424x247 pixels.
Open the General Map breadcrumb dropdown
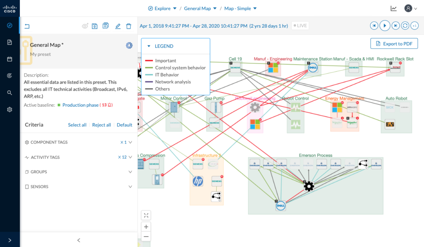click(200, 8)
